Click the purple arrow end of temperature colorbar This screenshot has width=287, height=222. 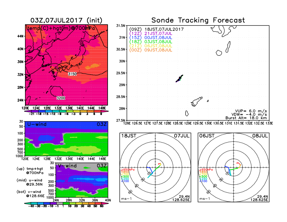point(28,111)
